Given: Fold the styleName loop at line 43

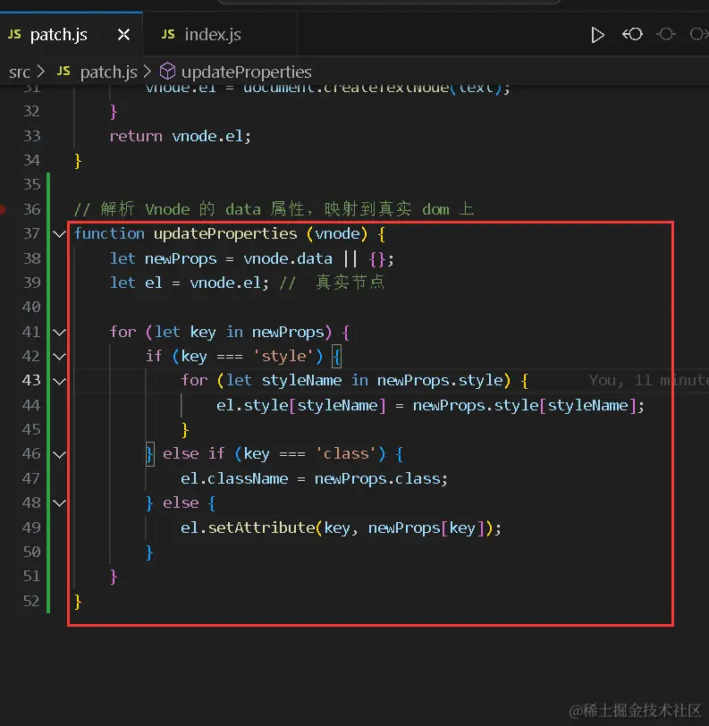Looking at the screenshot, I should coord(60,382).
